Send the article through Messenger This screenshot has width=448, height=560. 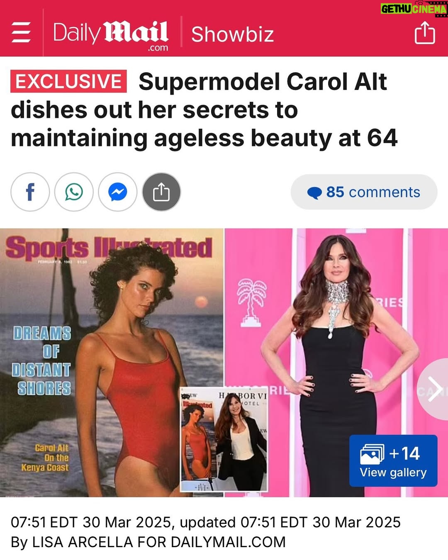click(x=118, y=192)
